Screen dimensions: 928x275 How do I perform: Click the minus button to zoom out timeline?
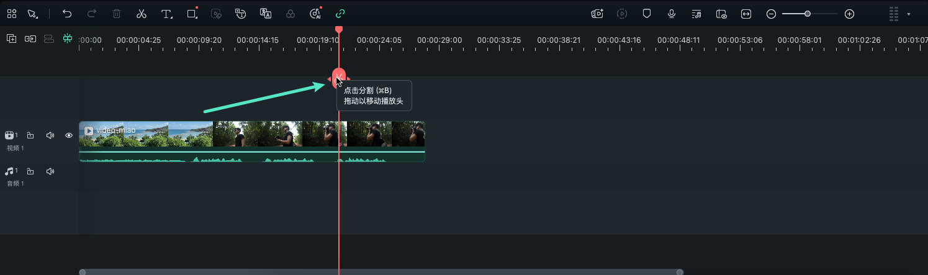coord(771,14)
